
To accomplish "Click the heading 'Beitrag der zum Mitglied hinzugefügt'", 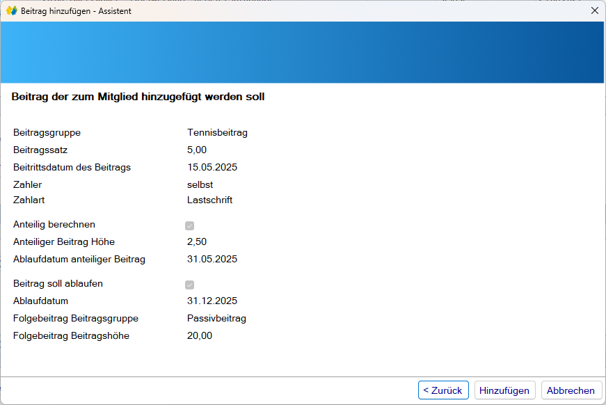I will click(x=138, y=97).
